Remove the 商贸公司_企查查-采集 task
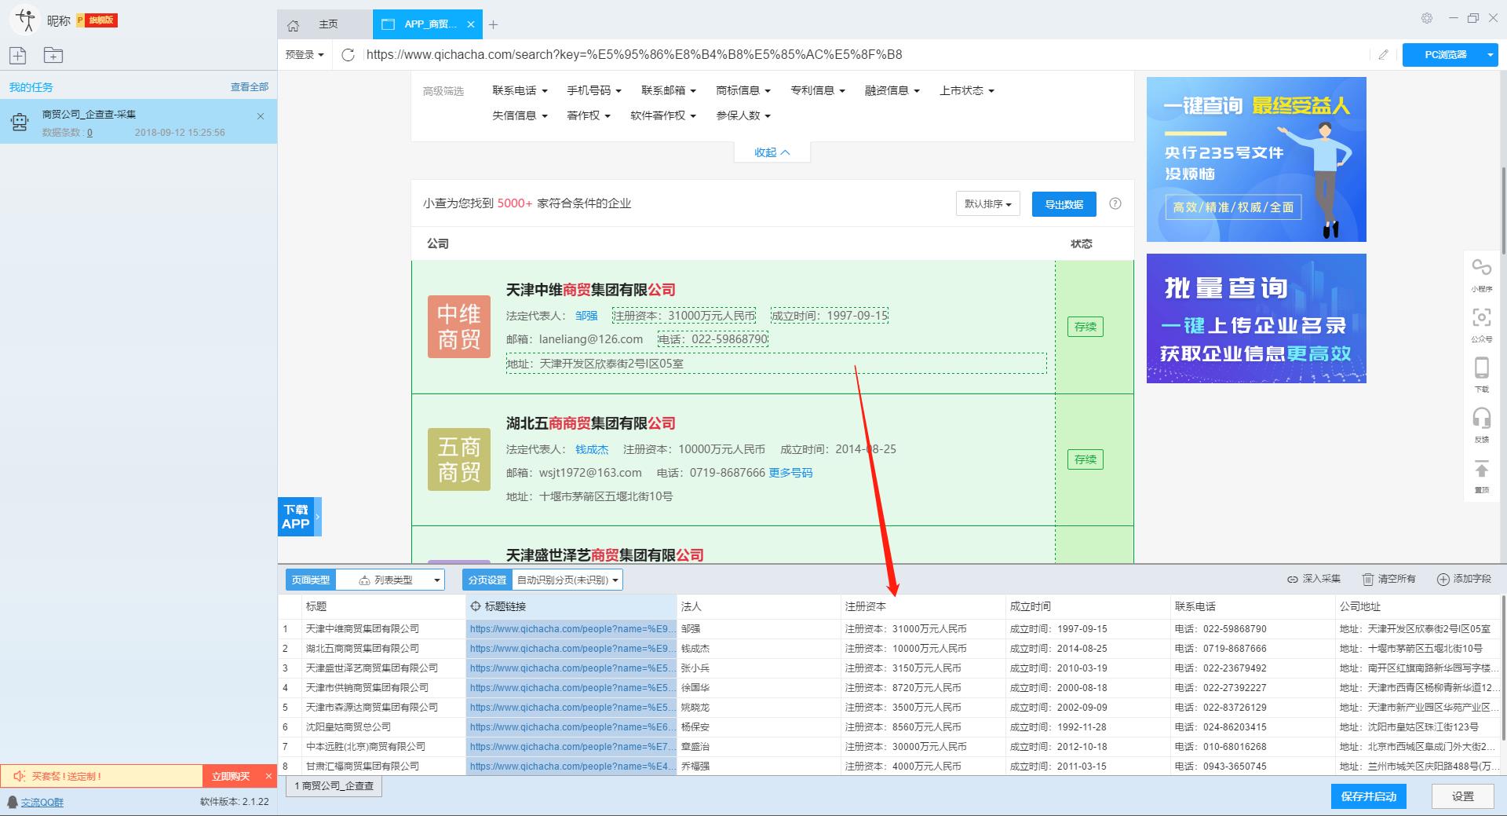 [x=261, y=115]
